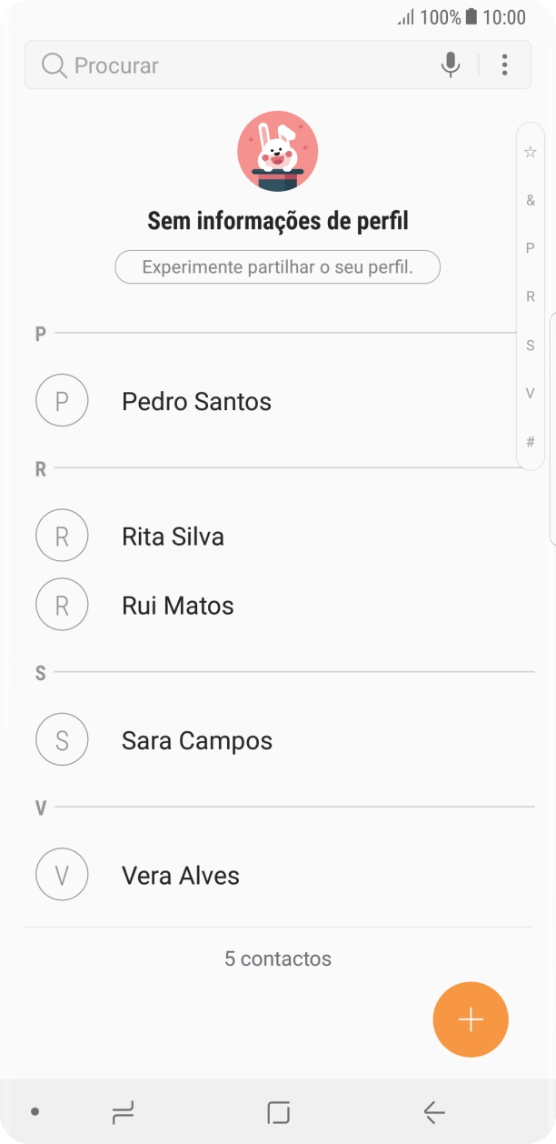Tap Vera Alves's contact avatar

coord(62,874)
